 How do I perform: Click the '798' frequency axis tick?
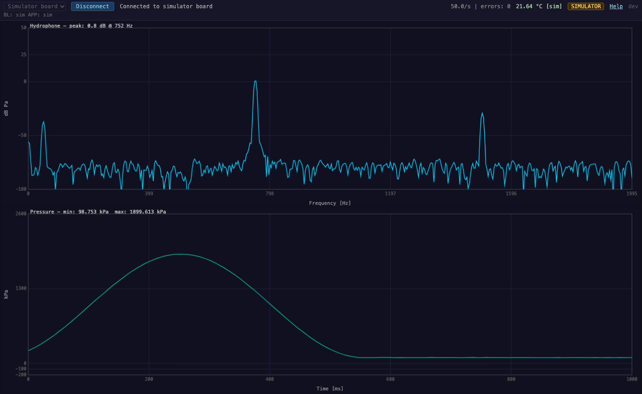tap(270, 193)
